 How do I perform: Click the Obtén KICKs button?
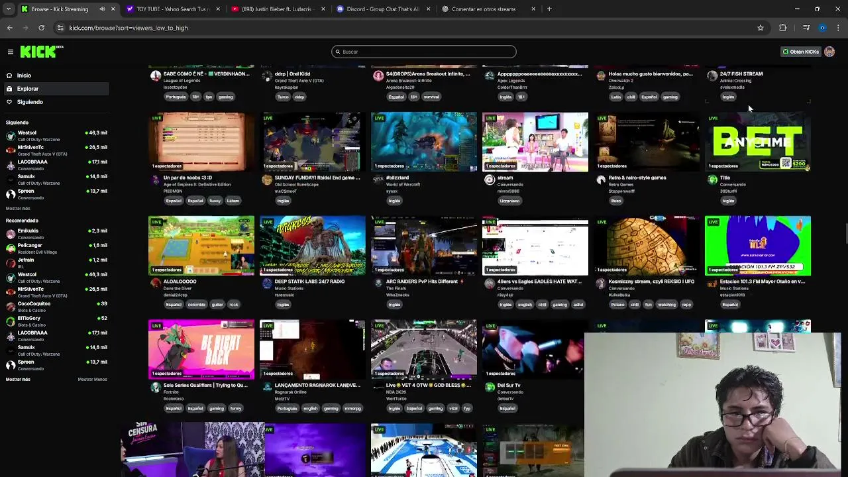pos(801,52)
